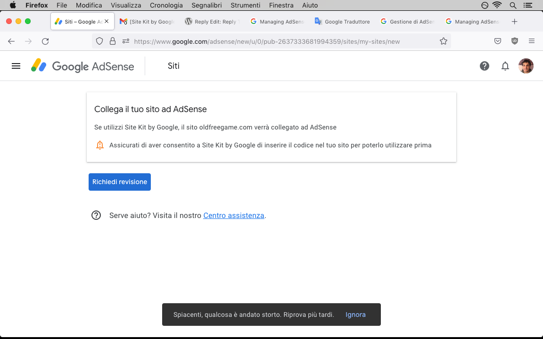Switch to the Reply Edit WordPress tab
This screenshot has height=339, width=543.
(x=212, y=22)
